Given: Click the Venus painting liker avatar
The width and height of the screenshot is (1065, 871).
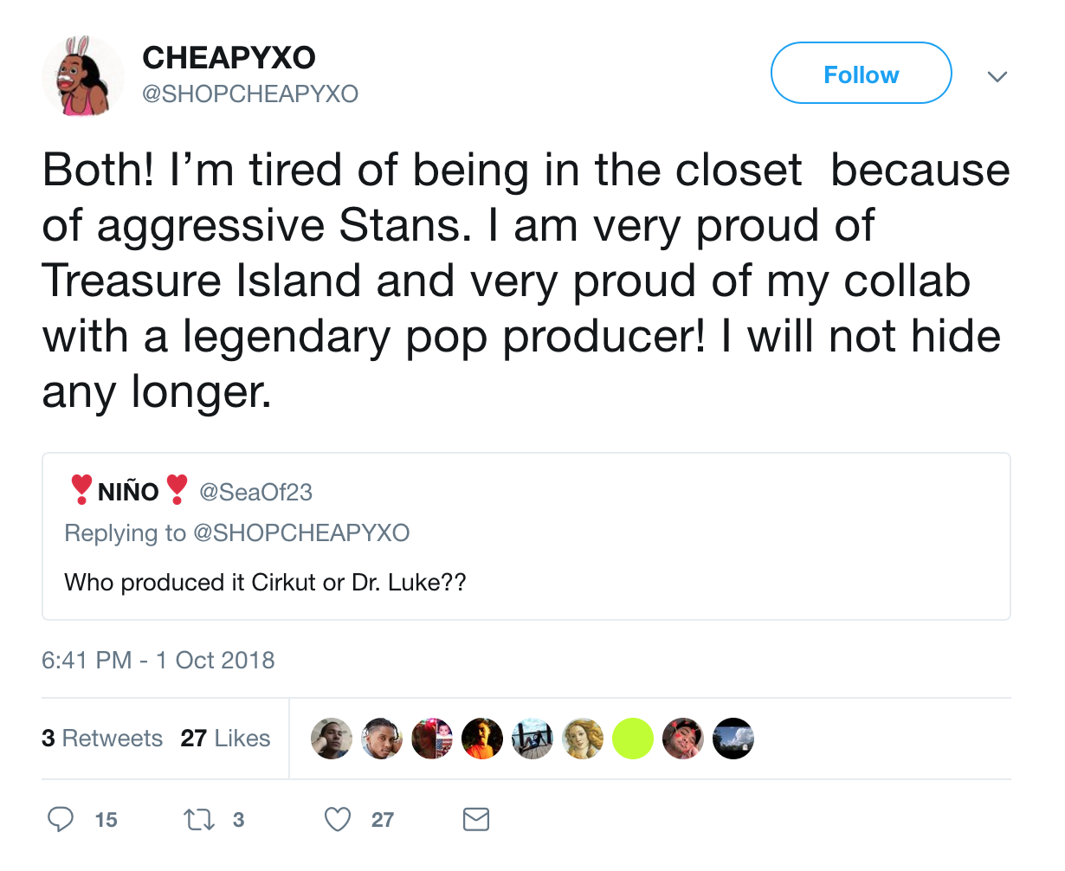Looking at the screenshot, I should coord(583,739).
